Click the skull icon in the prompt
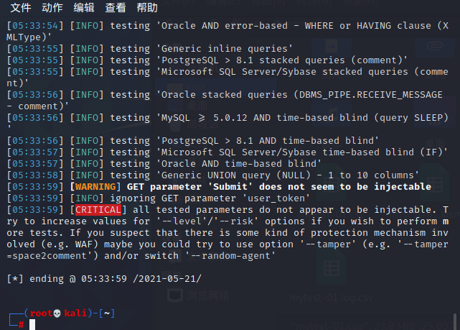Viewport: 460px width, 330px height. tap(57, 313)
